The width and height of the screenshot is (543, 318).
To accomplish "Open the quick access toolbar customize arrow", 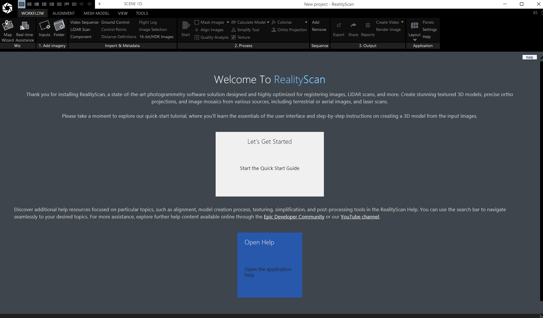I will point(100,4).
